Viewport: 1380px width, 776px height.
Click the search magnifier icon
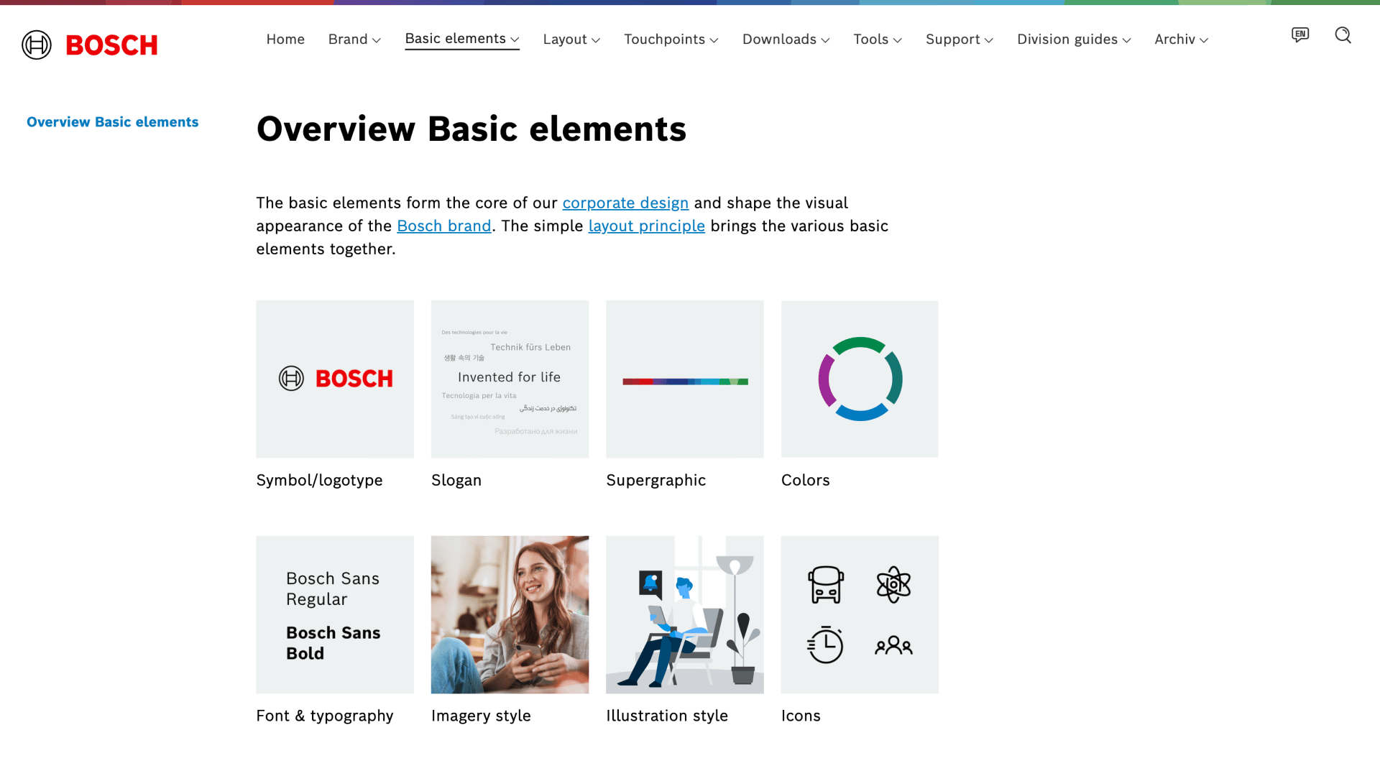tap(1343, 35)
